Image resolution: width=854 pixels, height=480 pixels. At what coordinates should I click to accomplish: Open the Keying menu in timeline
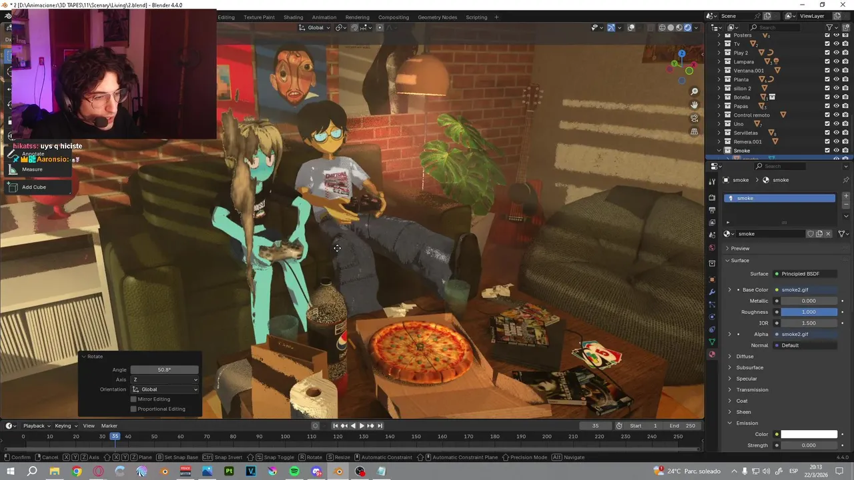65,426
